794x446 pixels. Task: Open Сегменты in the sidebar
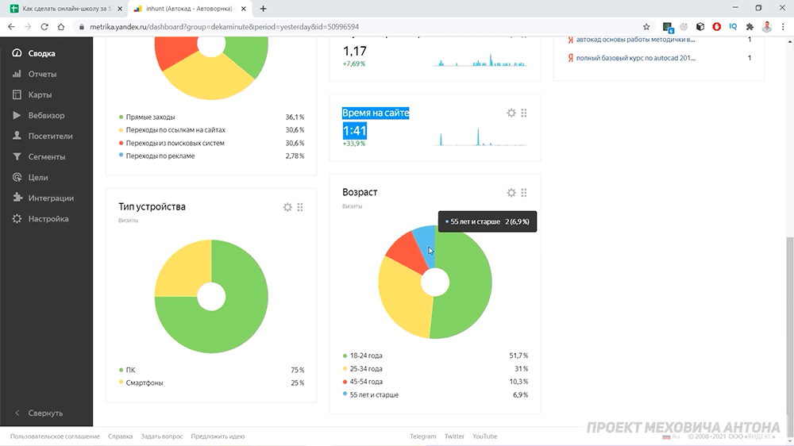(x=46, y=157)
